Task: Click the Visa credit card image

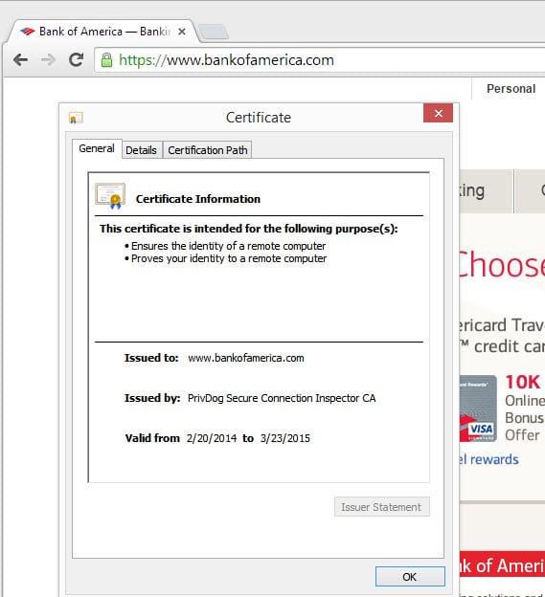Action: (x=478, y=409)
